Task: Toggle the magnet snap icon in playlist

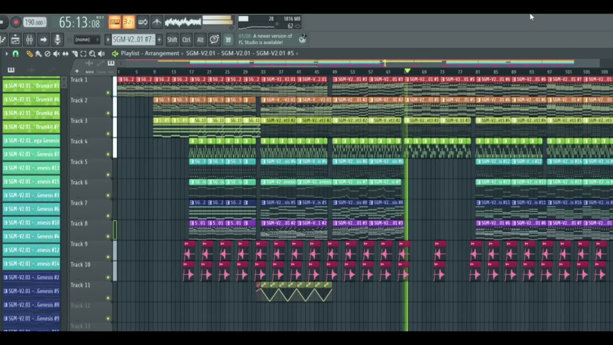Action: [x=15, y=54]
